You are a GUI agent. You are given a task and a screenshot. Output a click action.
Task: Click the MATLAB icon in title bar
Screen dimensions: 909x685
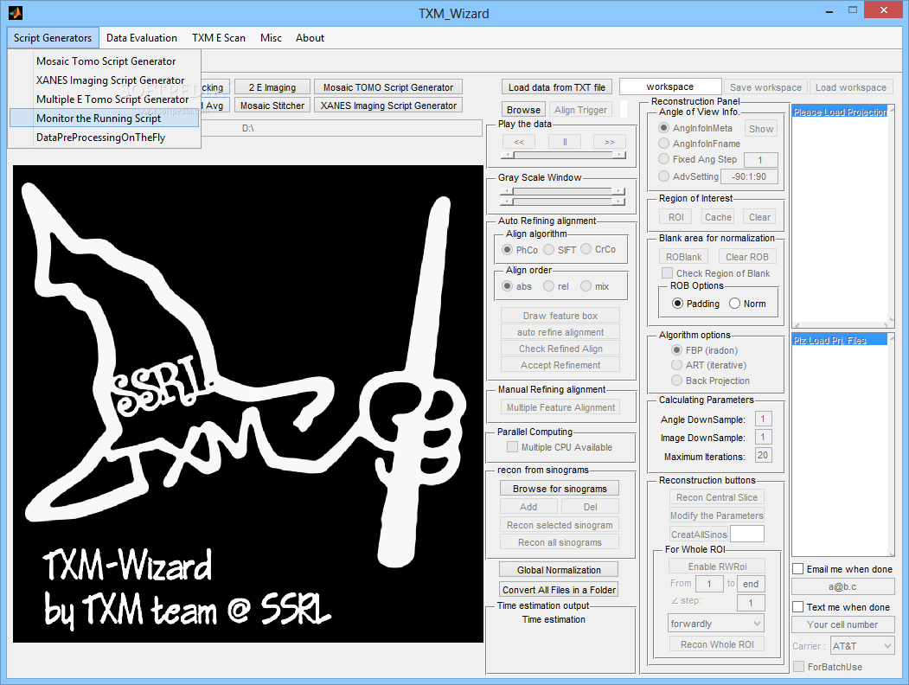coord(15,12)
